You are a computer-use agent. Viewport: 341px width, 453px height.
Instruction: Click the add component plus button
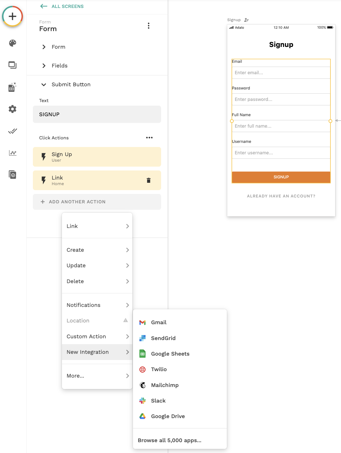(12, 16)
